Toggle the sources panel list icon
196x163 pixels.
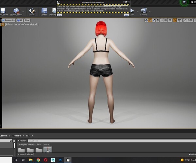click(x=14, y=141)
